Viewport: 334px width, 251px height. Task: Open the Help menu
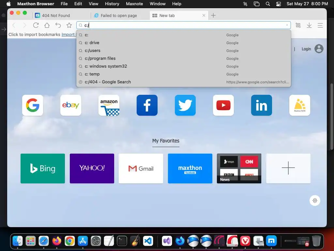(x=176, y=4)
